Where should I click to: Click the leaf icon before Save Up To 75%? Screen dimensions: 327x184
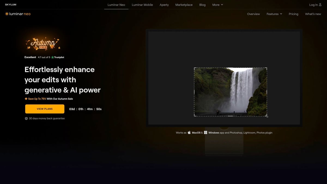tap(26, 99)
